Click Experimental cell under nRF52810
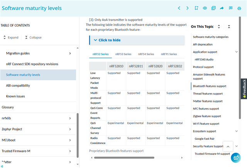 pyautogui.click(x=116, y=123)
